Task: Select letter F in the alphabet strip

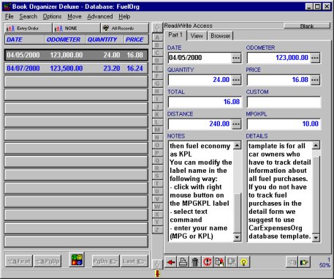Action: coord(157,76)
